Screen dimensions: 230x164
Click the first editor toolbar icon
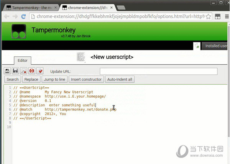(x=7, y=71)
